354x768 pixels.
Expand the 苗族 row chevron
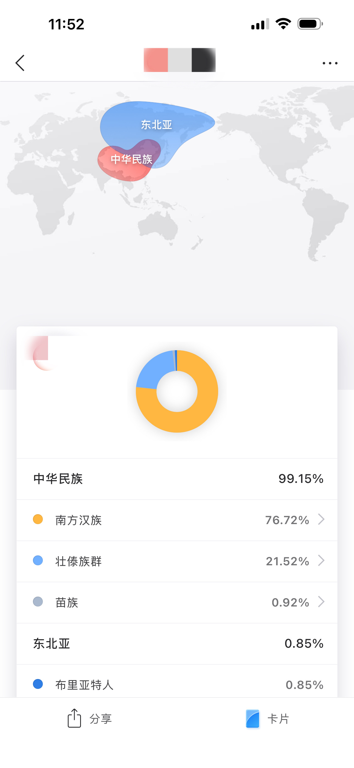coord(321,602)
